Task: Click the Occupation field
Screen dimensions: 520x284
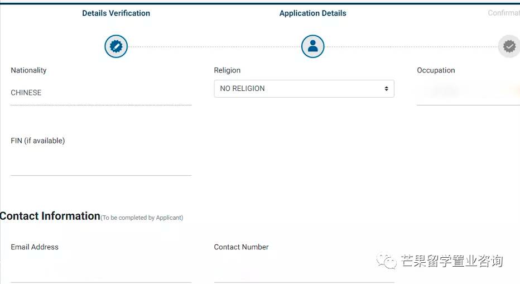Action: point(468,93)
